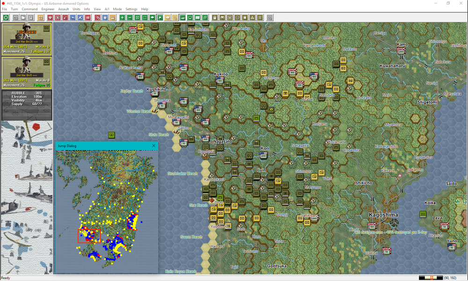Click the olive castle-shaped toolbar icon
The height and width of the screenshot is (281, 468).
(x=245, y=18)
